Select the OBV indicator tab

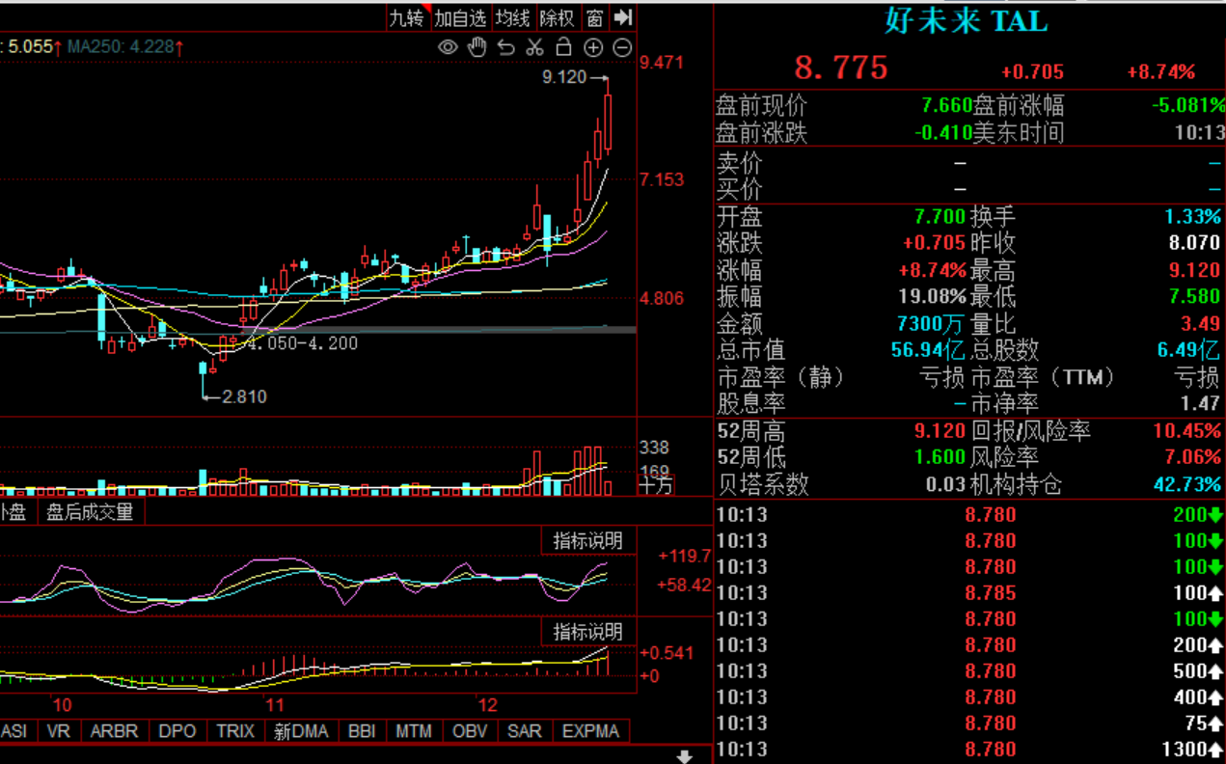click(x=470, y=731)
